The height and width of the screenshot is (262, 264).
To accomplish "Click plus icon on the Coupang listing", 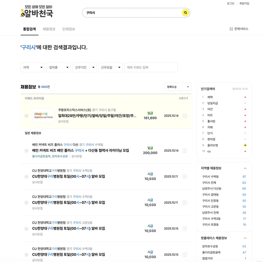I will click(x=185, y=116).
